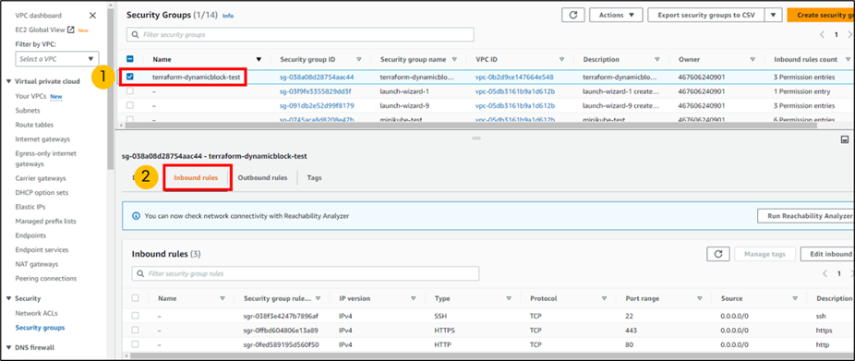Sort inbound rules by Type column
This screenshot has height=361, width=855.
coord(509,298)
